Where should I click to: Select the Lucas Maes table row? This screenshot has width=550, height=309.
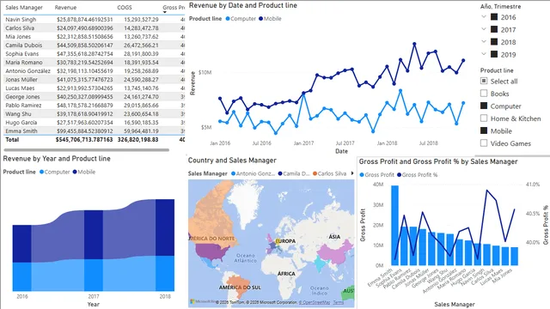pyautogui.click(x=94, y=88)
